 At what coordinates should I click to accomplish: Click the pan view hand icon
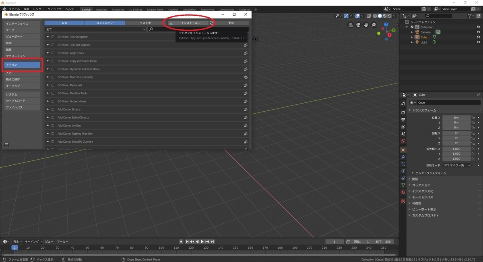tap(366, 25)
